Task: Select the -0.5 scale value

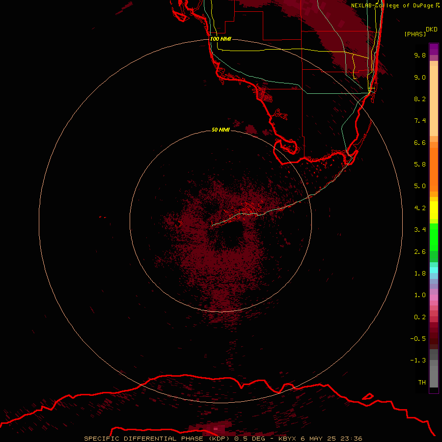Action: (x=418, y=339)
